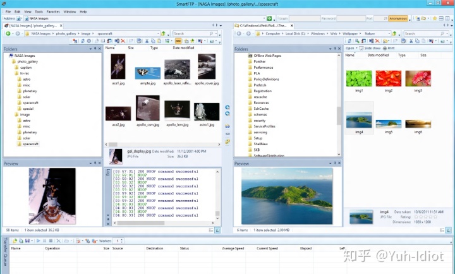This screenshot has height=274, width=455.
Task: Open the Edit menu
Action: (18, 11)
